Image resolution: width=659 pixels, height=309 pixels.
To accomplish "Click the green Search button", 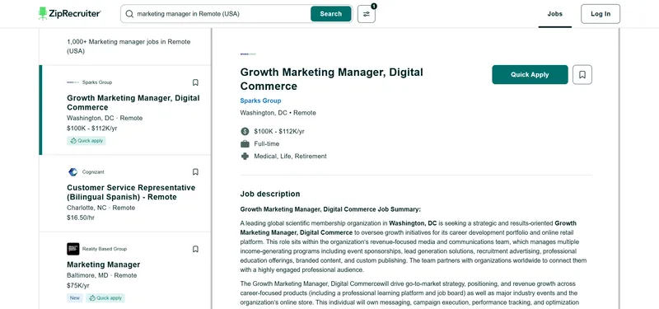I will [x=331, y=14].
